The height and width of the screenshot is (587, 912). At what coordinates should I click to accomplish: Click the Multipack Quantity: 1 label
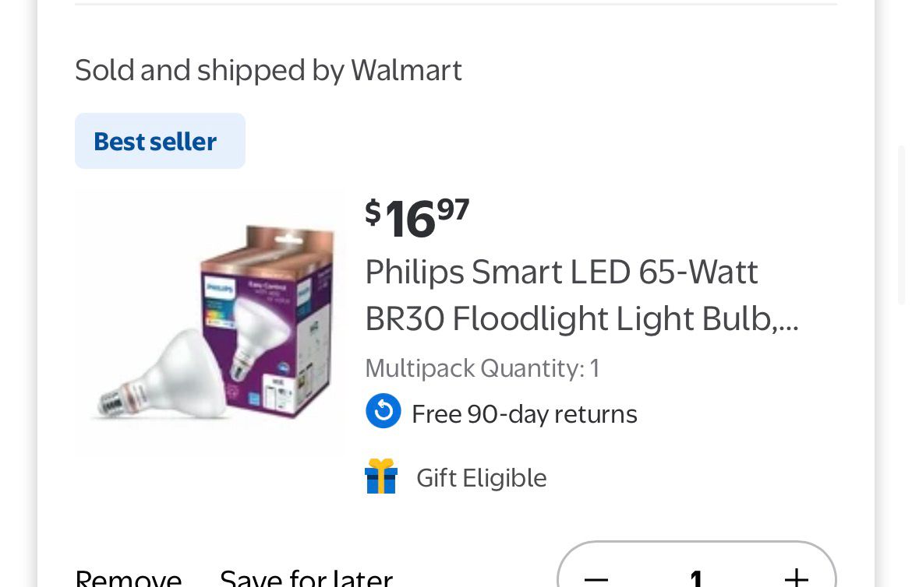pos(482,367)
